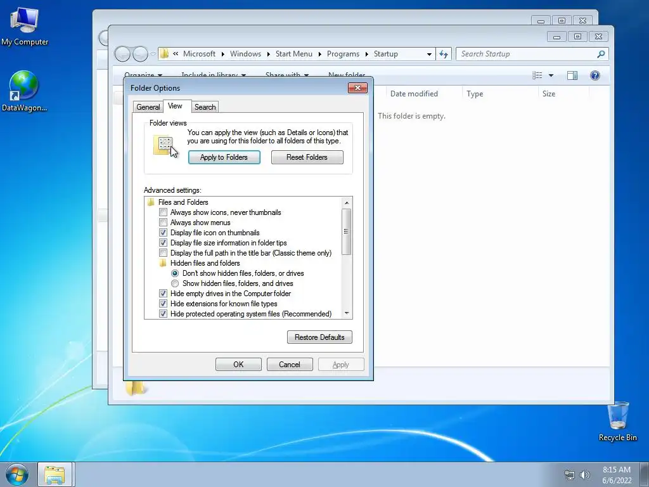
Task: Select Don't show hidden files radio button
Action: pos(175,273)
